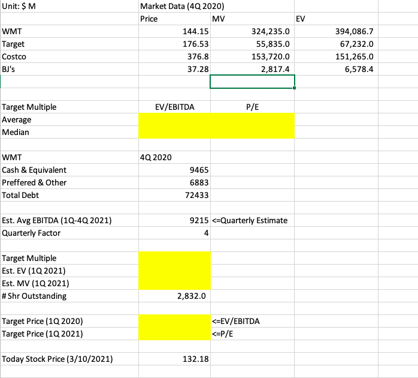Viewport: 418px width, 378px height.
Task: Click WMT market value 324,235.0
Action: coord(252,31)
